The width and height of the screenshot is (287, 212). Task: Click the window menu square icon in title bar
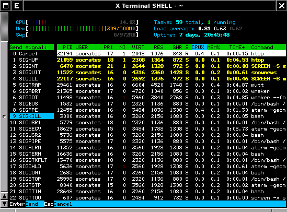(x=6, y=6)
